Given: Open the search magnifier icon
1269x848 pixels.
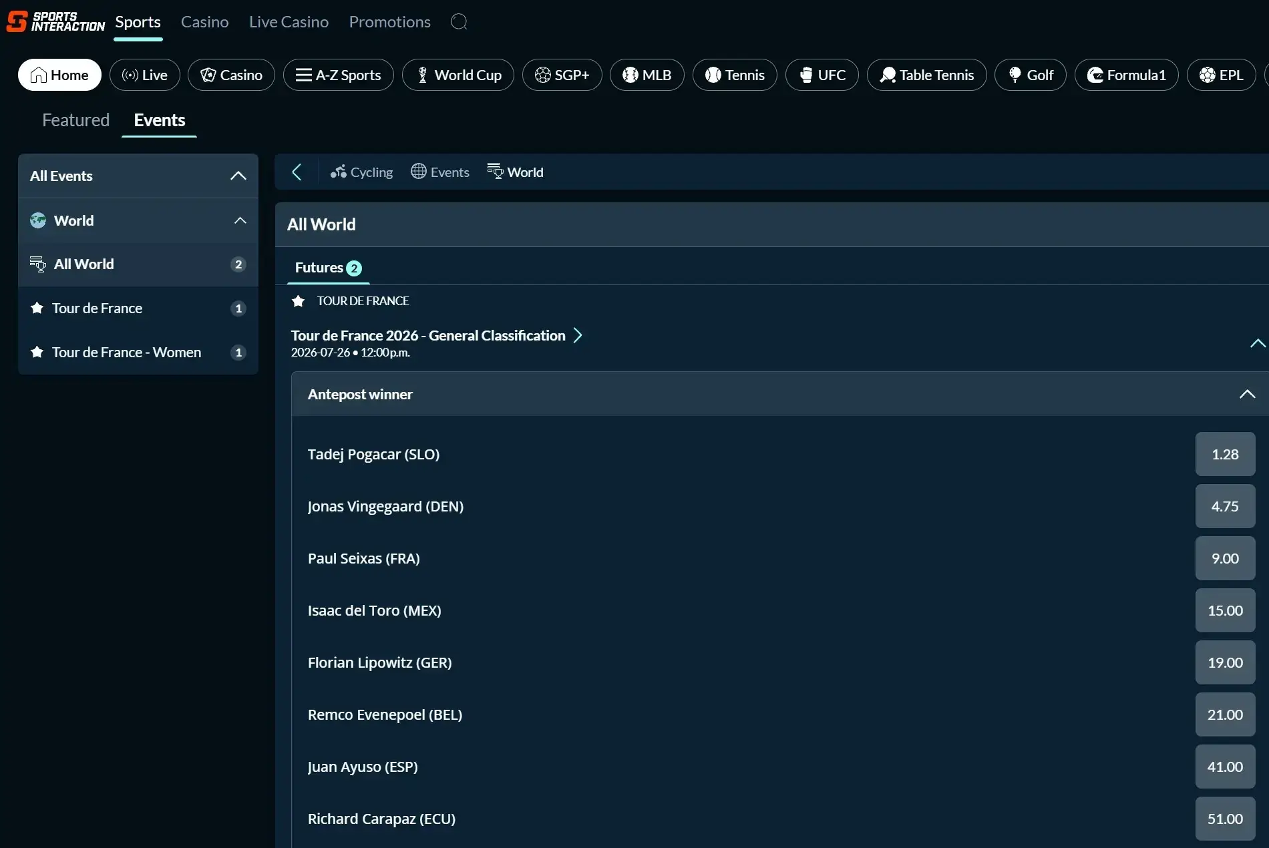Looking at the screenshot, I should 459,21.
